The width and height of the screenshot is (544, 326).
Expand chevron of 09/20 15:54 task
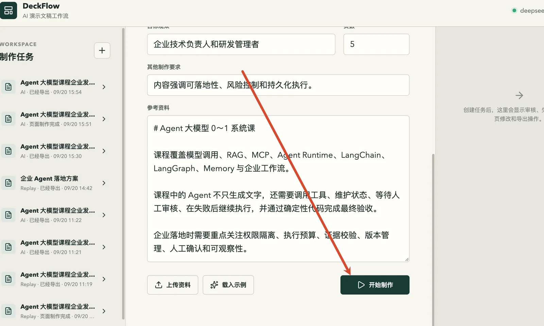104,87
